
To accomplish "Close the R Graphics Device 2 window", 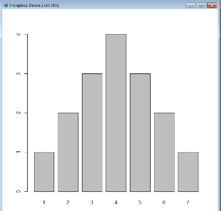I will click(212, 5).
